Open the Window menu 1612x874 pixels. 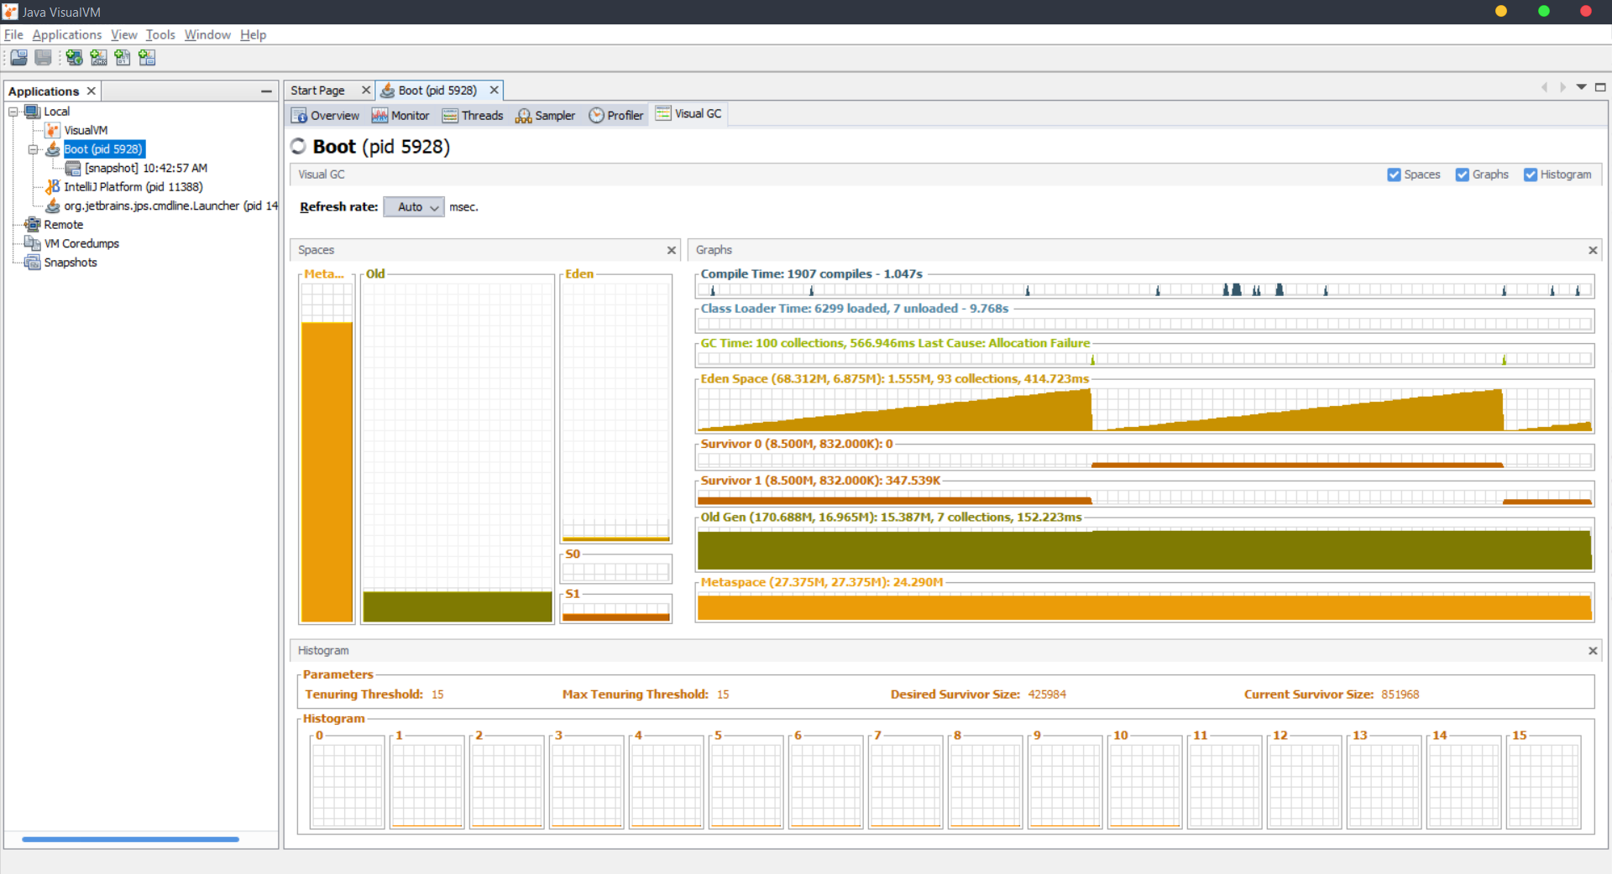click(207, 34)
